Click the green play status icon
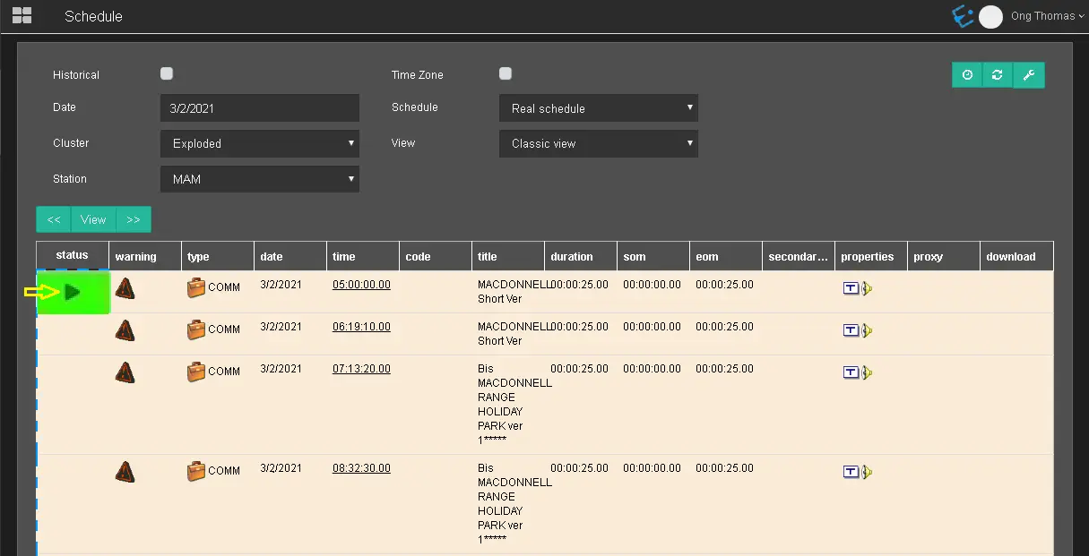The width and height of the screenshot is (1089, 556). pos(73,292)
